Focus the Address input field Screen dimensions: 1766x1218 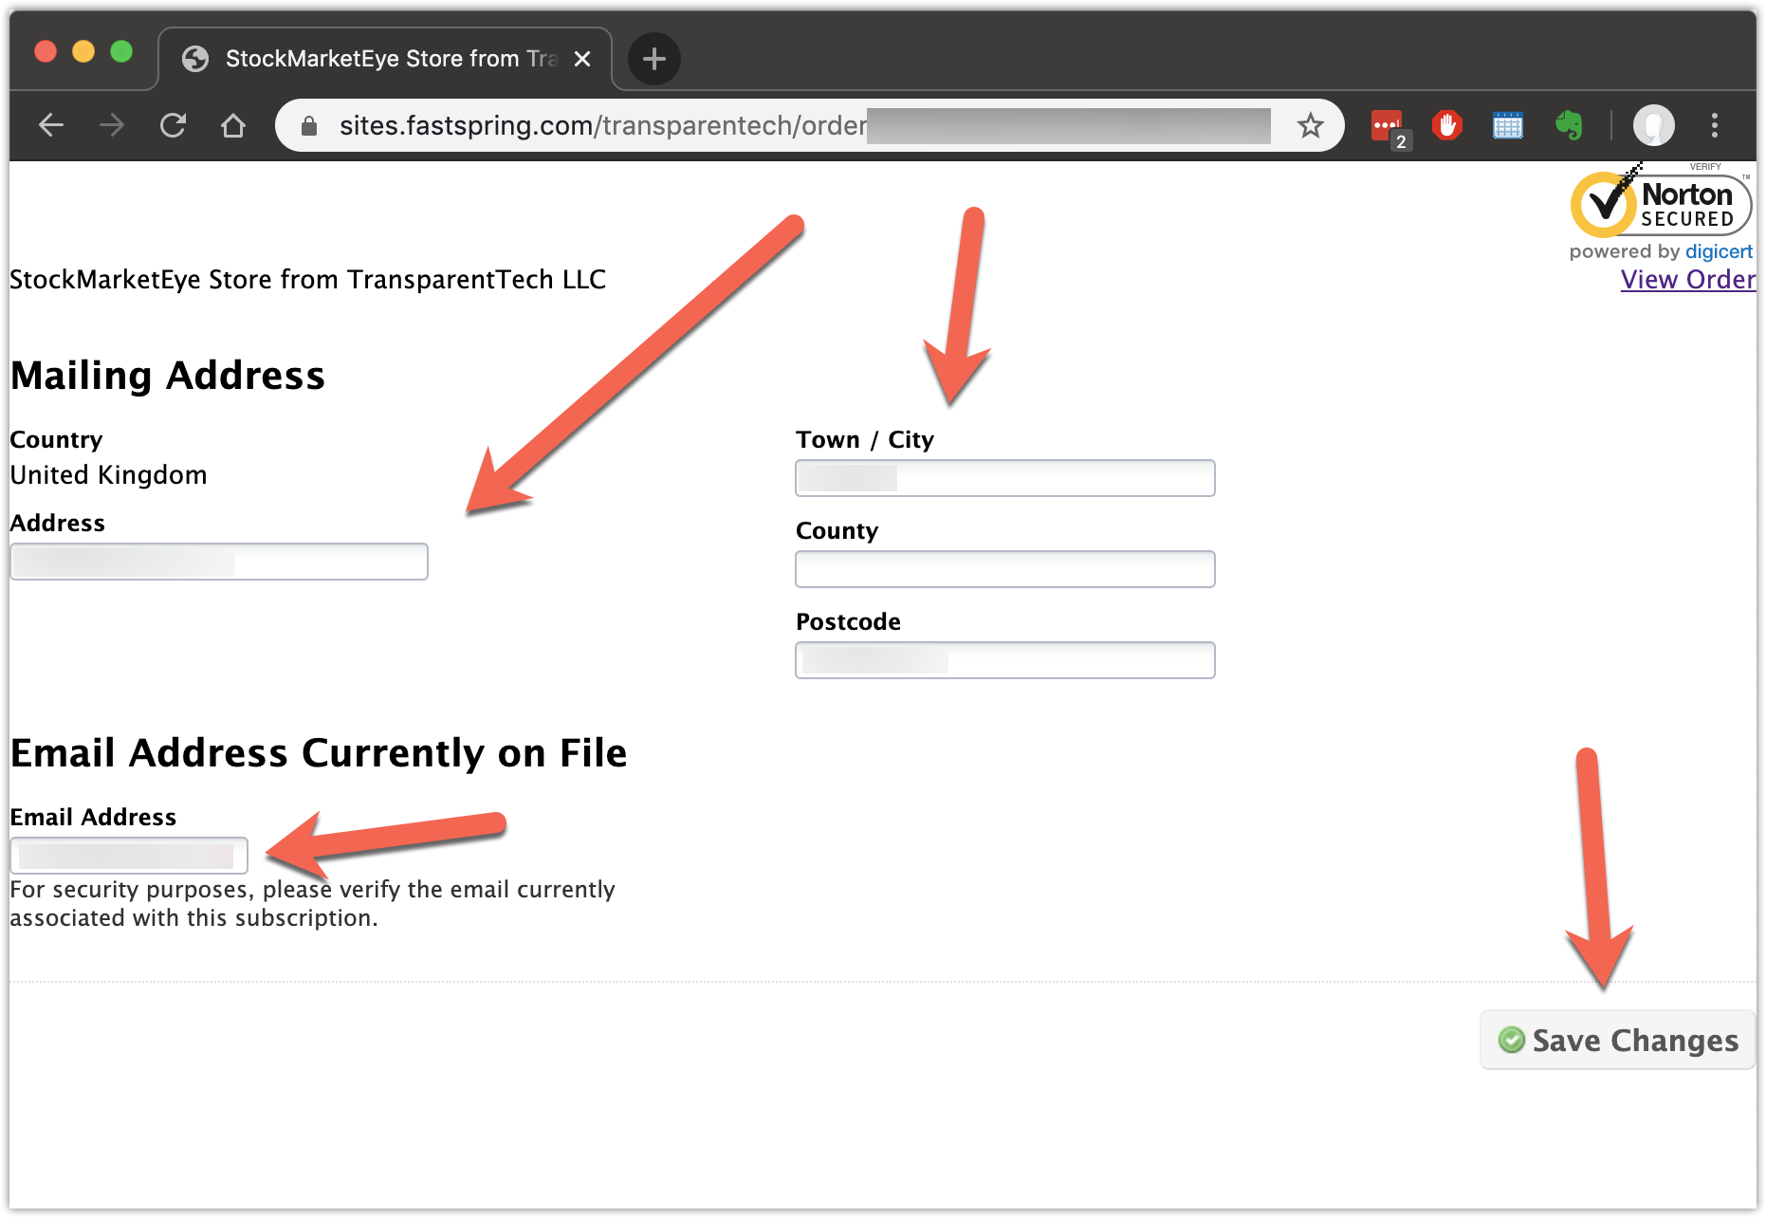[x=219, y=562]
